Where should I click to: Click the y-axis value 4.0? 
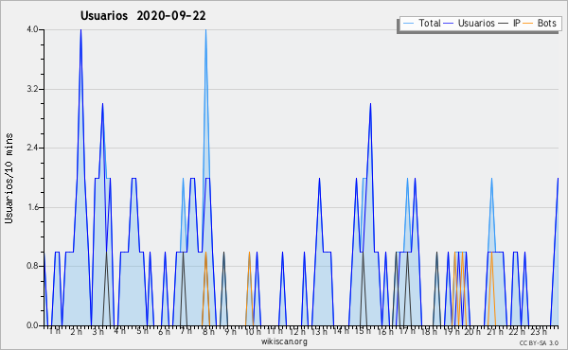tap(32, 29)
